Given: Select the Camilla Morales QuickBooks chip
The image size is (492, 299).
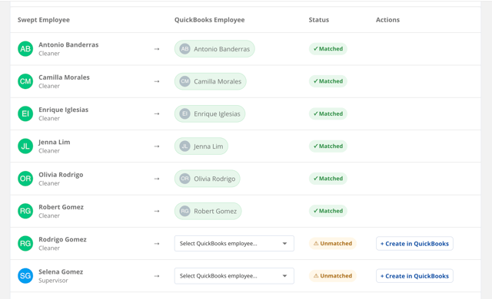Looking at the screenshot, I should 210,81.
